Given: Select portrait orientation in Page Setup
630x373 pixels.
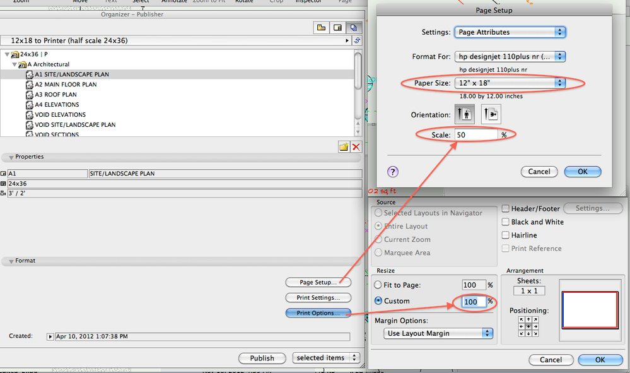Looking at the screenshot, I should 465,114.
